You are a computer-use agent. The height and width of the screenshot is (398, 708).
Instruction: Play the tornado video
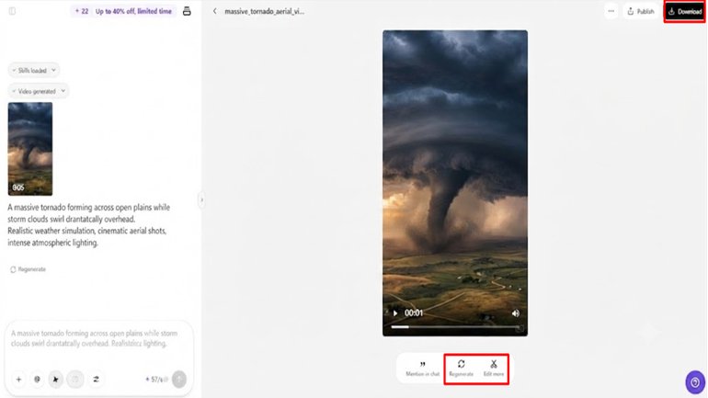395,313
